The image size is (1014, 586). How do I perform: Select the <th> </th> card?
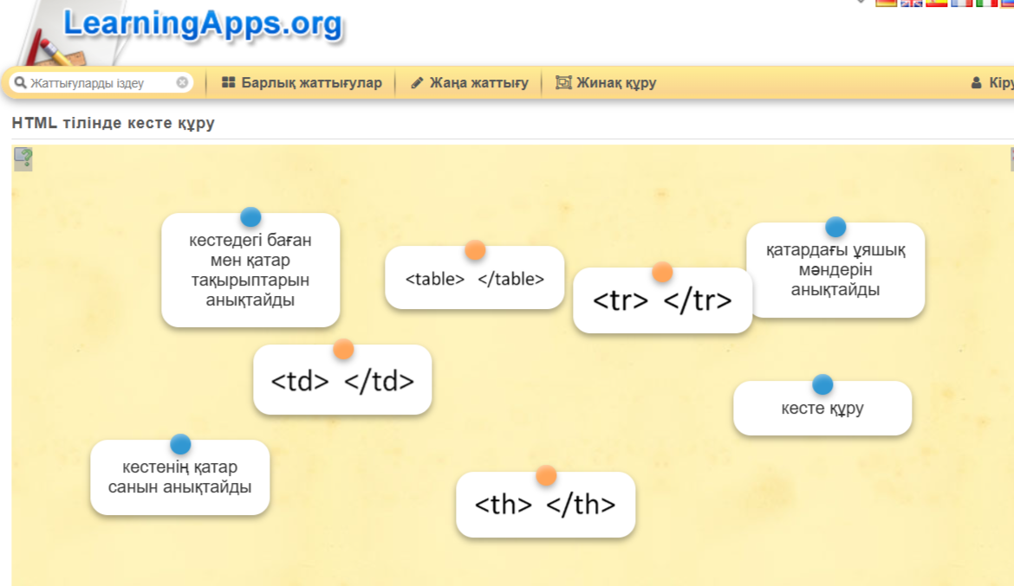pyautogui.click(x=546, y=505)
